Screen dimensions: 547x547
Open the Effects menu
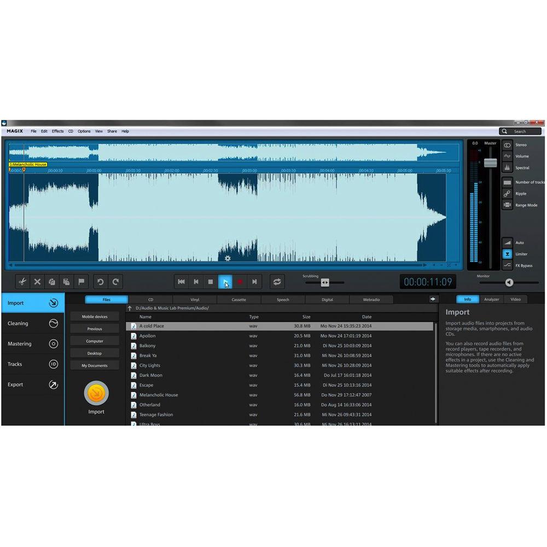coord(57,131)
